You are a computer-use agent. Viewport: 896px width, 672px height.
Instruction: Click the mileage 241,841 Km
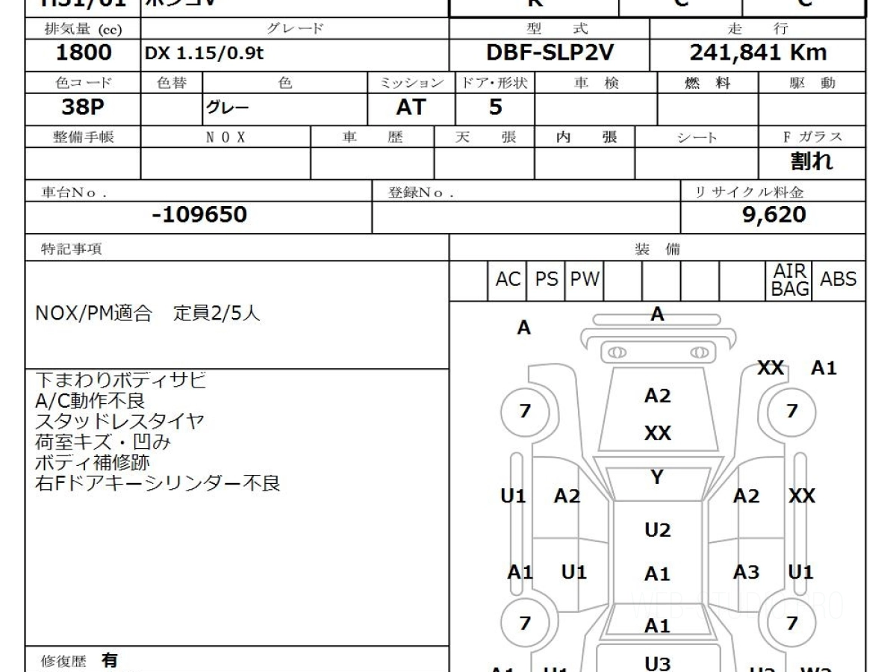(x=758, y=53)
